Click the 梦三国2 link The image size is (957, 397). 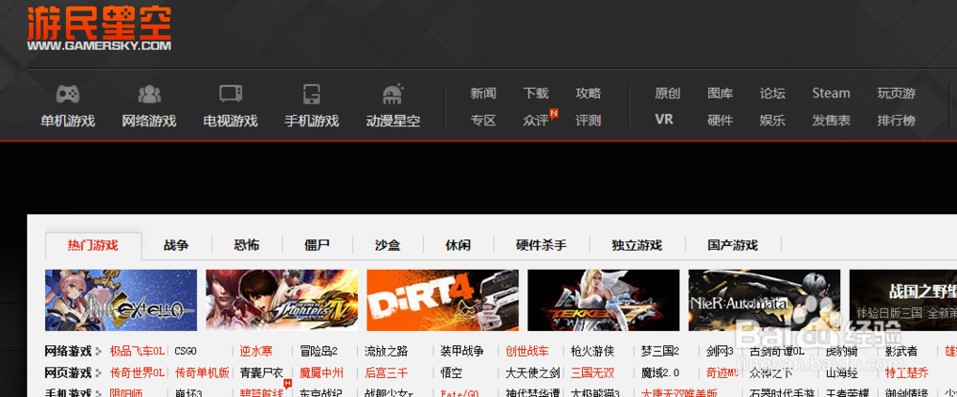660,351
